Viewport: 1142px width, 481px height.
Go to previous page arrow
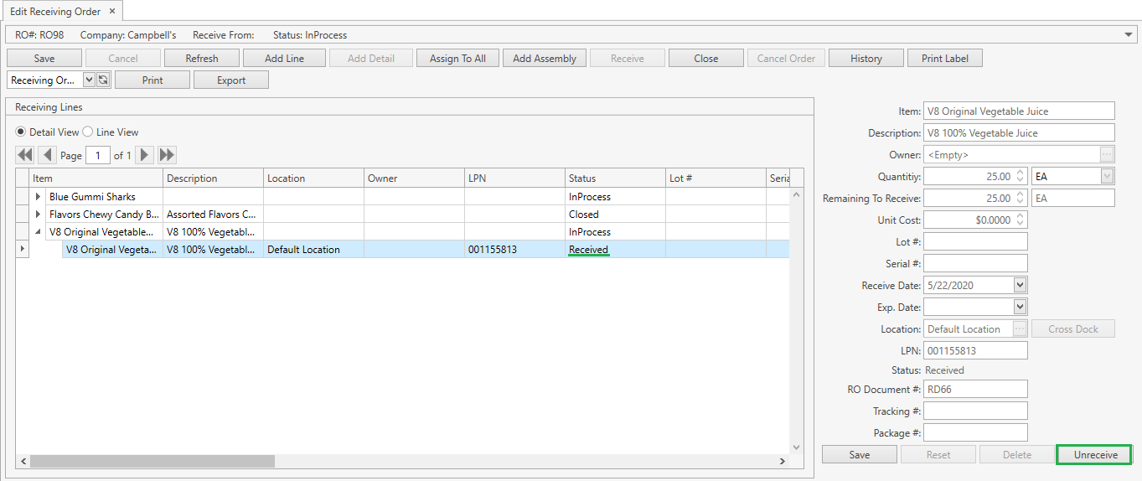pos(47,155)
